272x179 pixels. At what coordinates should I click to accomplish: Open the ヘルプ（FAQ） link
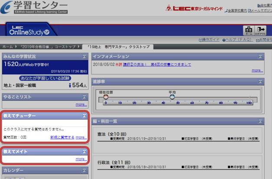point(238,40)
